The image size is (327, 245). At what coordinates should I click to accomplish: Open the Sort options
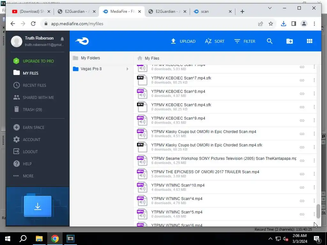pyautogui.click(x=215, y=41)
